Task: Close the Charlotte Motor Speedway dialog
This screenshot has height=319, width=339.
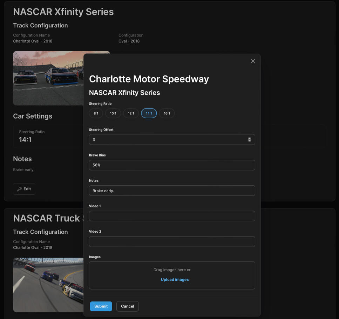Action: click(x=253, y=61)
